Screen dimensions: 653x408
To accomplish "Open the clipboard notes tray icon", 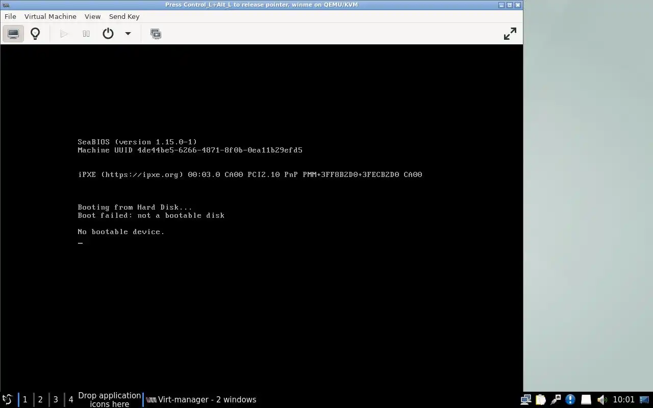I will (x=541, y=399).
